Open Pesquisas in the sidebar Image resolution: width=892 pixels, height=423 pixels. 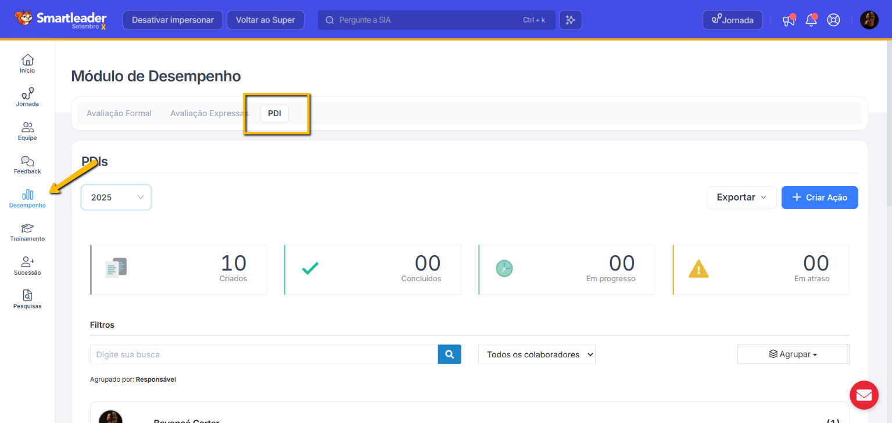point(27,299)
